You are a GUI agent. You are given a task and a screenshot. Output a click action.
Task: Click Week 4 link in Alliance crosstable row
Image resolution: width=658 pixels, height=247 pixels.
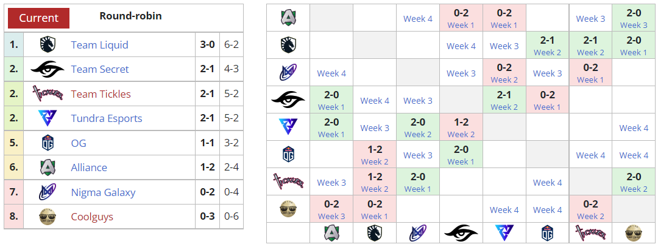(x=418, y=19)
